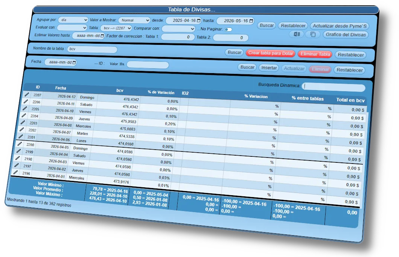This screenshot has height=257, width=399.
Task: Open the editor for row ID 2196
Action: tap(15, 172)
